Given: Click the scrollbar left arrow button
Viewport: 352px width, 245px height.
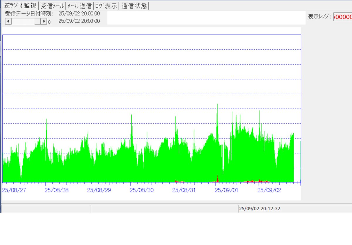Looking at the screenshot, I should [8, 21].
